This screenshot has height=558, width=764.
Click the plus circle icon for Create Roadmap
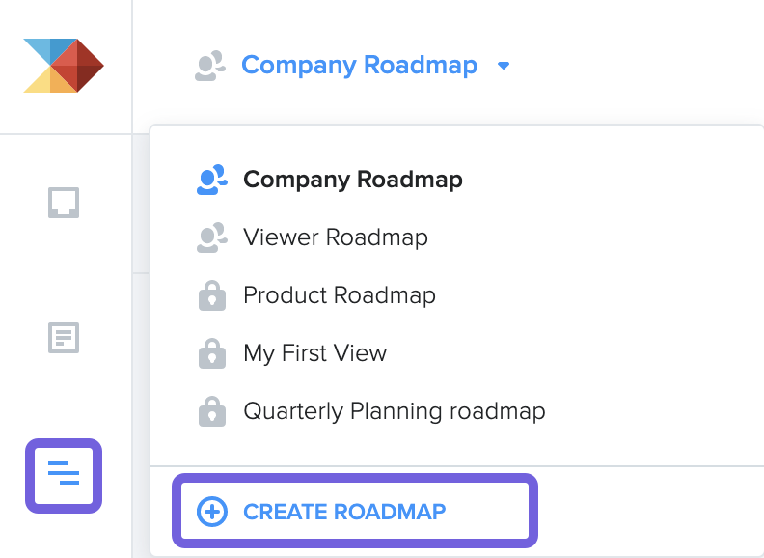coord(212,512)
